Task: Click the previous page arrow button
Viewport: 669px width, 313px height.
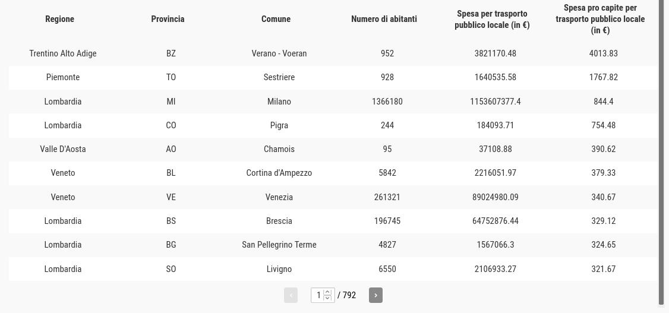Action: [x=291, y=295]
